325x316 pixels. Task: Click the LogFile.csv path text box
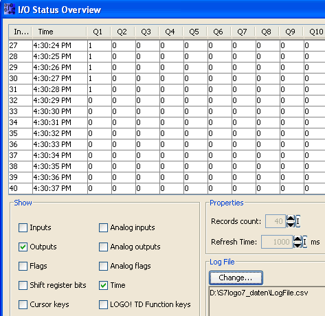coord(267,301)
